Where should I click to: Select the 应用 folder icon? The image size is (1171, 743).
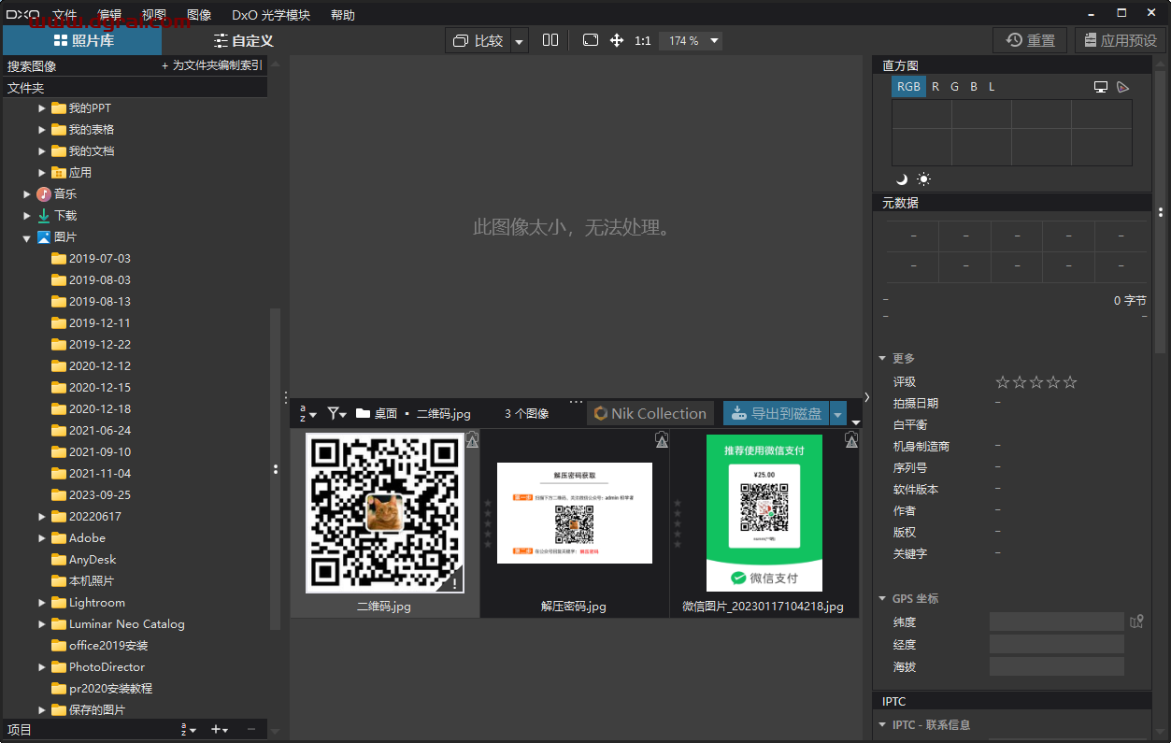[x=58, y=173]
